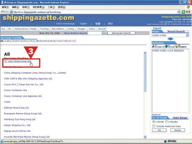Expand the Air navigation menu

click(11, 29)
